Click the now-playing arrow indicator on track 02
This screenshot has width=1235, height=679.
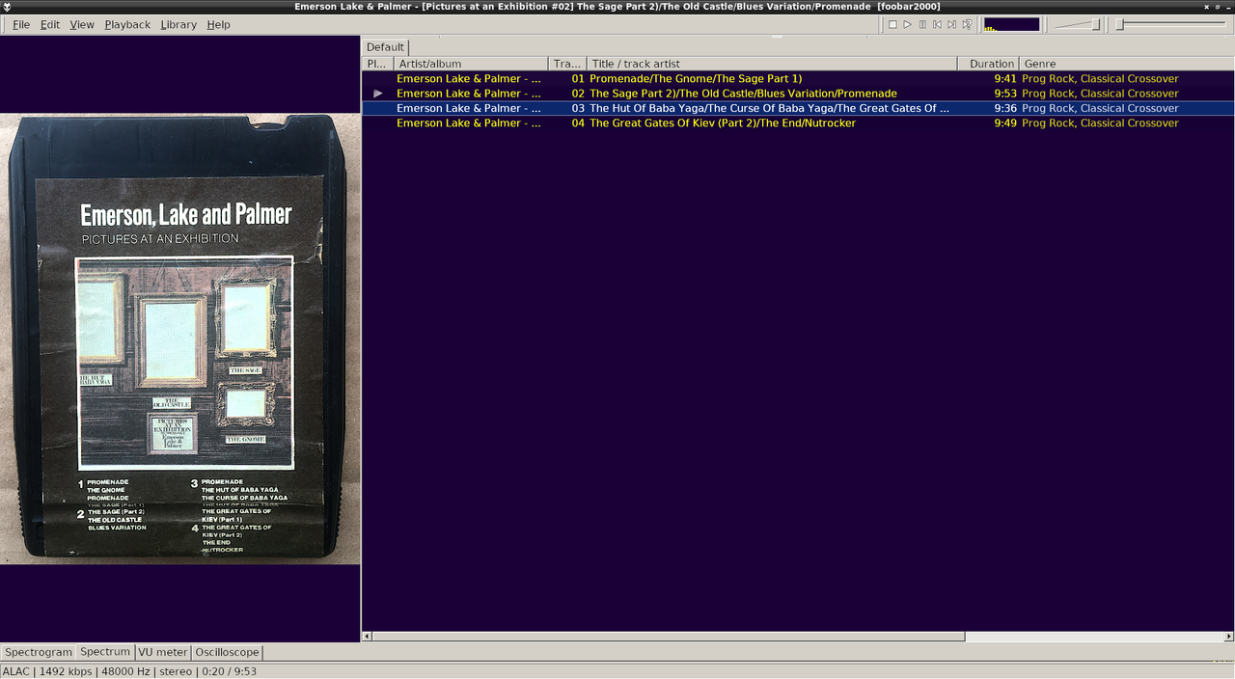click(378, 94)
